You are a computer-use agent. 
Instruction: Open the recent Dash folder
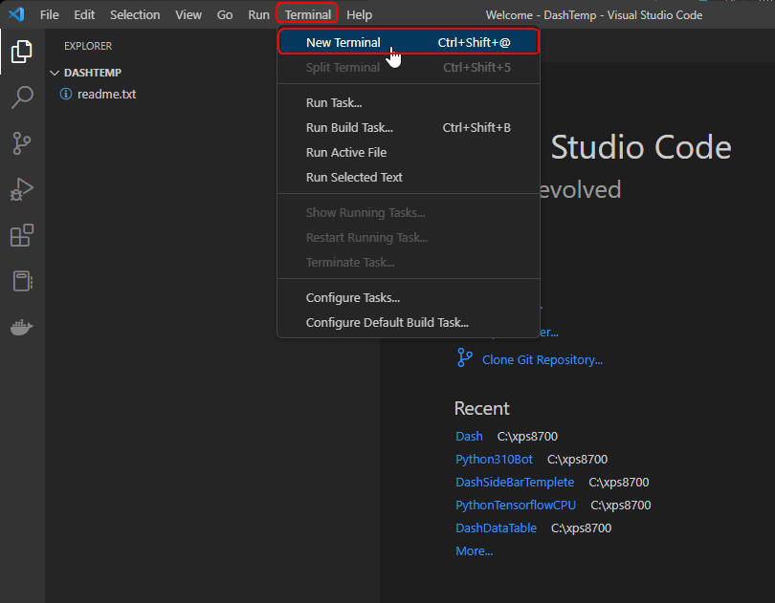[x=469, y=436]
